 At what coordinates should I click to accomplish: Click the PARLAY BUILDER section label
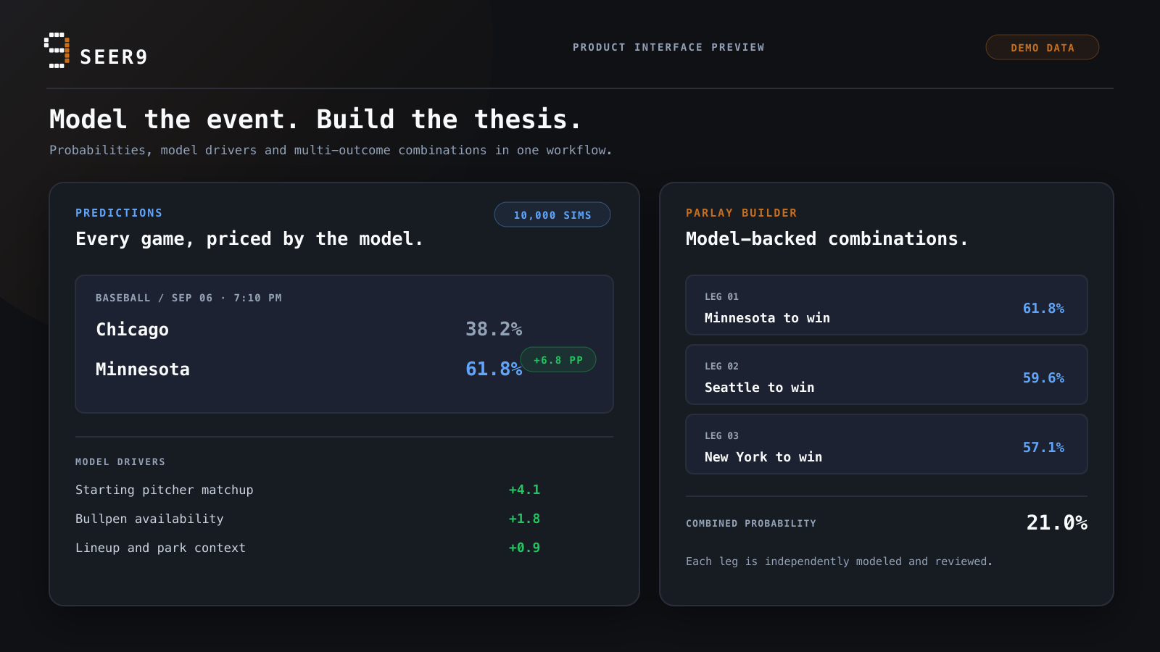click(742, 213)
